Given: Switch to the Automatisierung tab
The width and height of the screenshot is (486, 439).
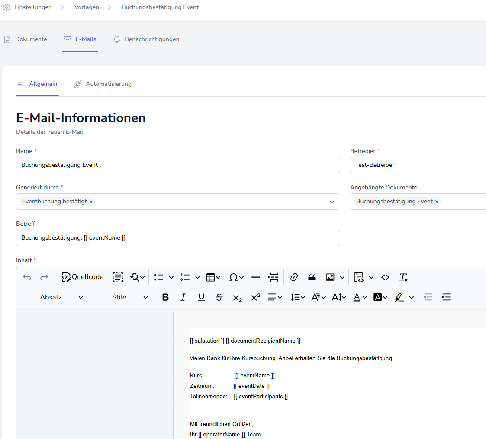Looking at the screenshot, I should click(103, 84).
